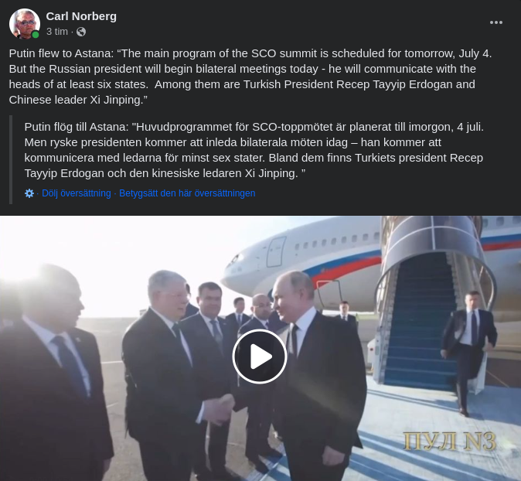Click the translation settings gear icon
Viewport: 521px width, 481px height.
click(29, 193)
